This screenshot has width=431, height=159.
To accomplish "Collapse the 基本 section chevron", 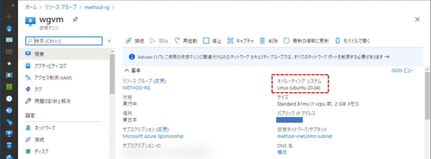I will tap(127, 71).
